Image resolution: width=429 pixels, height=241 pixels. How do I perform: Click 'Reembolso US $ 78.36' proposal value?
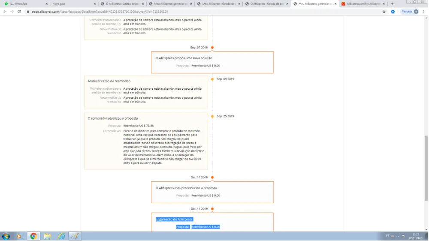139,126
